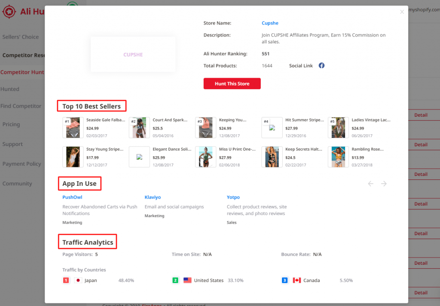Show previous apps with left arrow
Image resolution: width=440 pixels, height=306 pixels.
(371, 184)
